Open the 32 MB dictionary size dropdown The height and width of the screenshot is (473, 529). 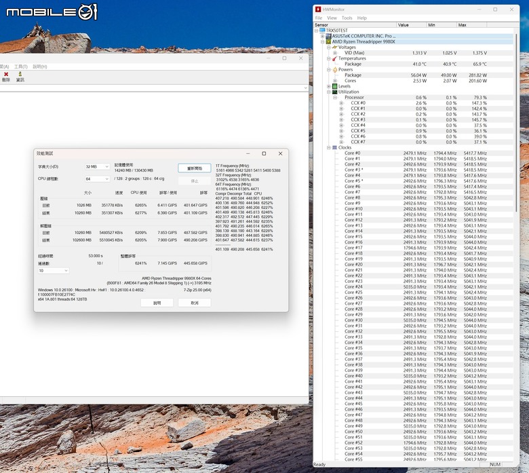point(97,167)
